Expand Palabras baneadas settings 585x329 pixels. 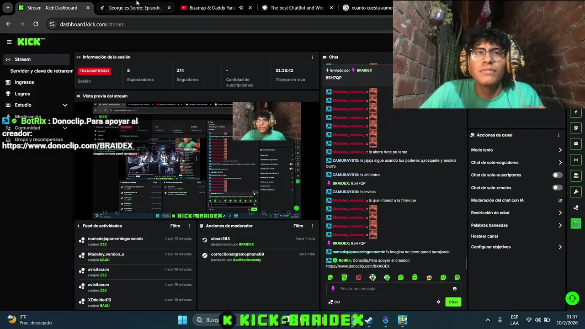pyautogui.click(x=560, y=225)
